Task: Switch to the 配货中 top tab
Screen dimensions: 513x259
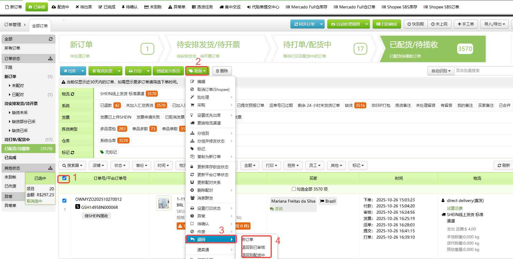Action: point(60,7)
